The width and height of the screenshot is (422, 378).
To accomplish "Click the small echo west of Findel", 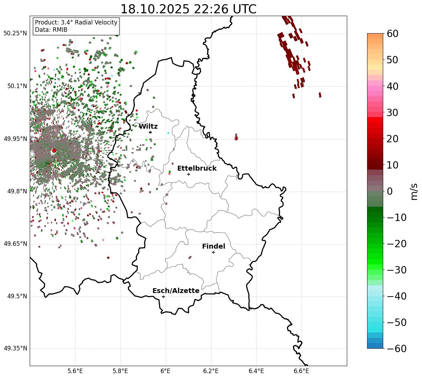I will 190,257.
